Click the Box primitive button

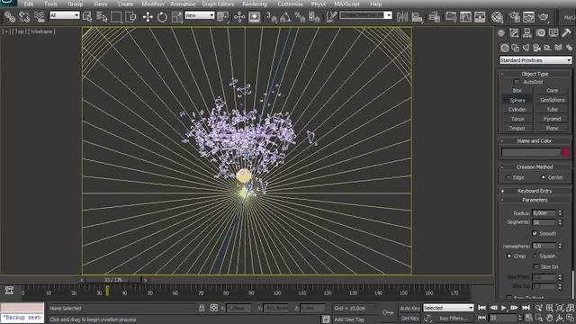pos(517,90)
